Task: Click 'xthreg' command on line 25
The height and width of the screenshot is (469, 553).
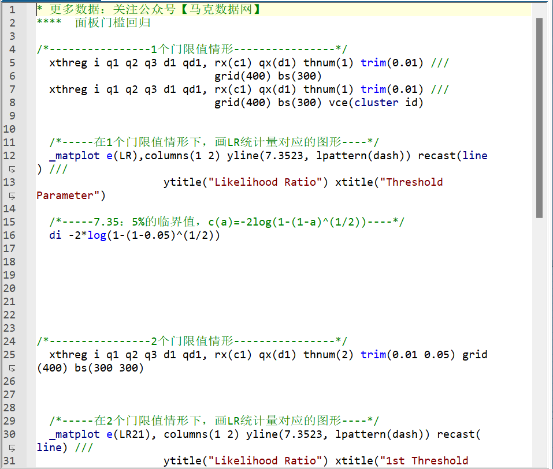Action: (x=68, y=355)
